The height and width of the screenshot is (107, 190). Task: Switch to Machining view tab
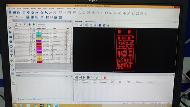tap(89, 21)
